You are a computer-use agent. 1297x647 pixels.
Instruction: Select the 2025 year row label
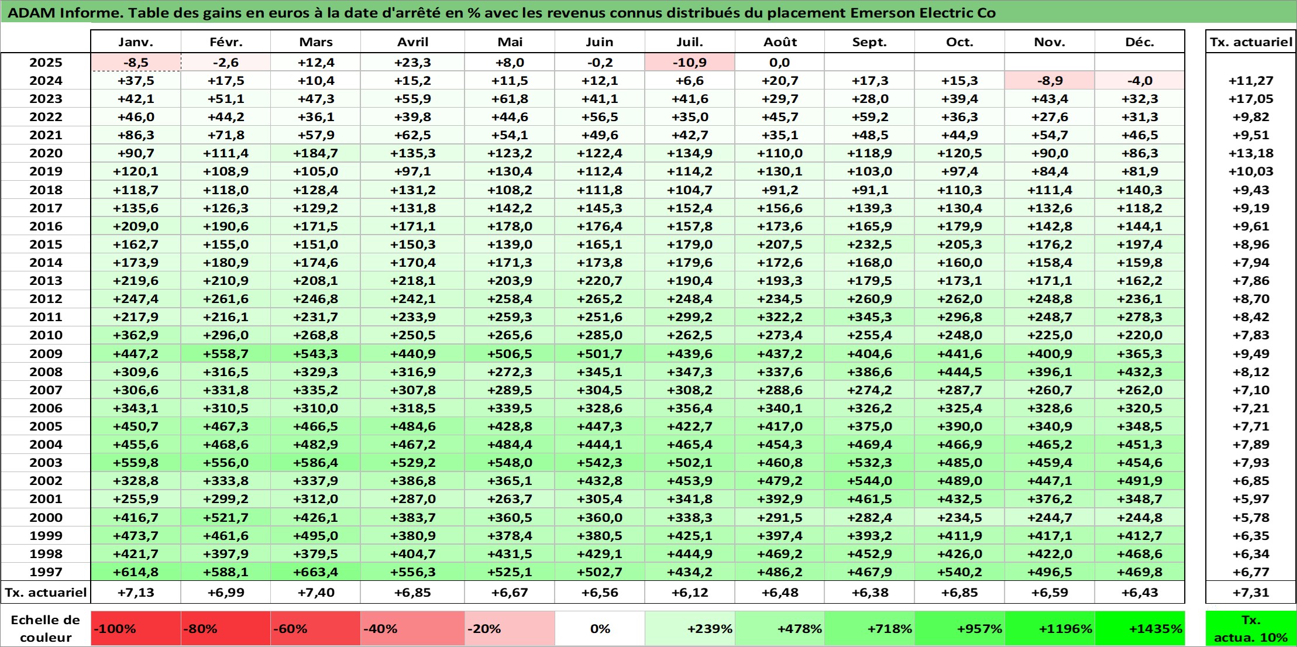(46, 63)
